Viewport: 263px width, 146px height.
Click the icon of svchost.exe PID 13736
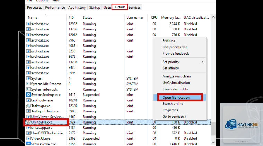[28, 29]
